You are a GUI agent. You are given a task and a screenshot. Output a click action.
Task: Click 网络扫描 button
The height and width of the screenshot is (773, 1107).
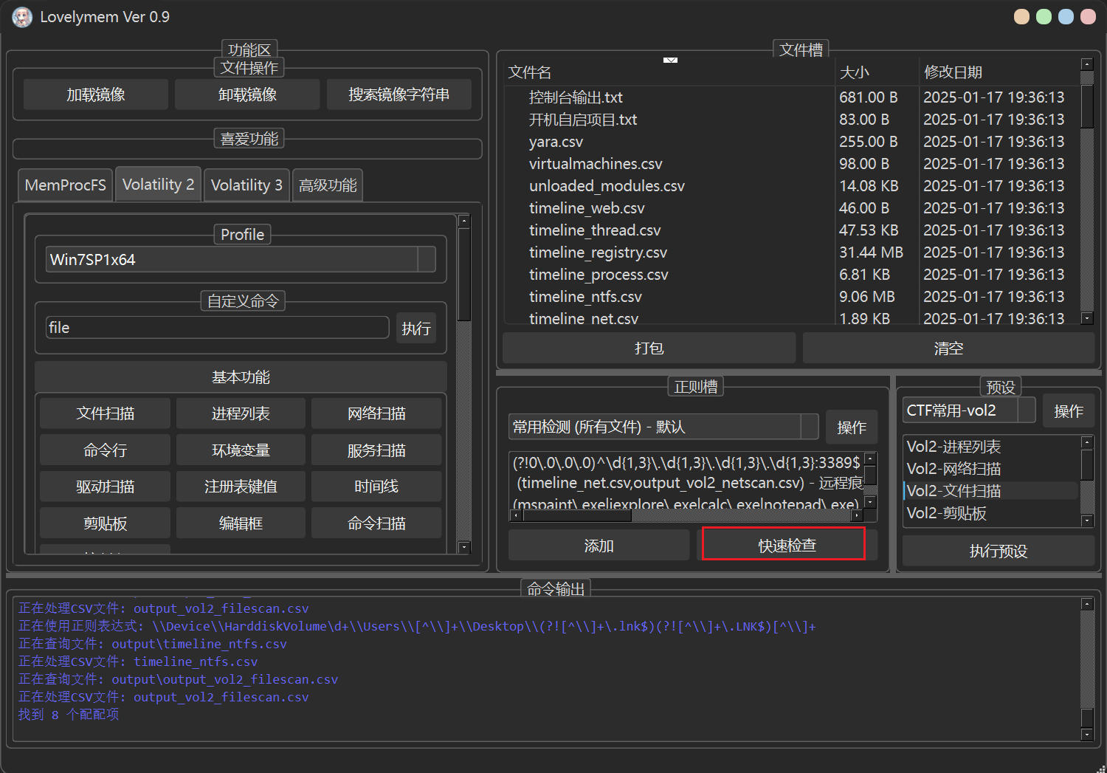(x=376, y=413)
